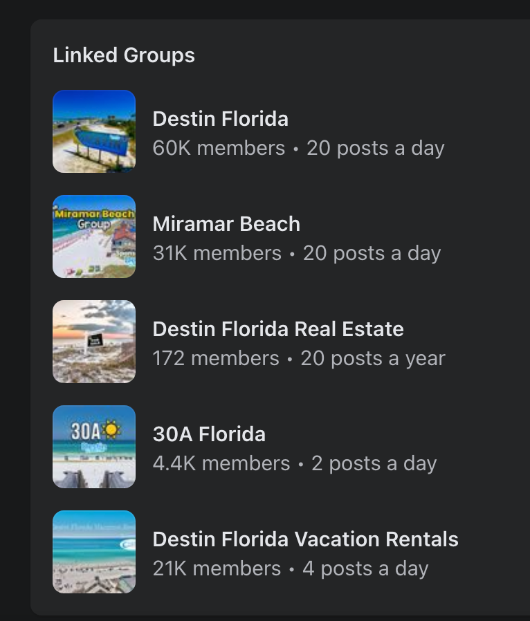Open the 30A Florida group title
This screenshot has height=621, width=530.
[209, 434]
